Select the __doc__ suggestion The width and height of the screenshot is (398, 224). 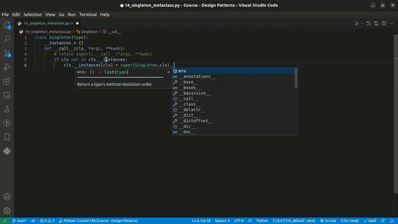[234, 132]
